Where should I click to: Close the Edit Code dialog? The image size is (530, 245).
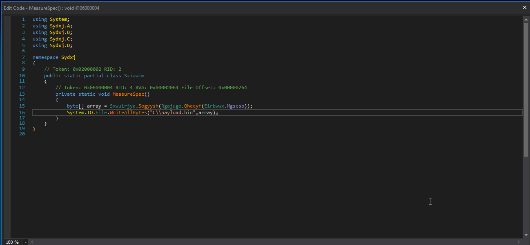[524, 7]
